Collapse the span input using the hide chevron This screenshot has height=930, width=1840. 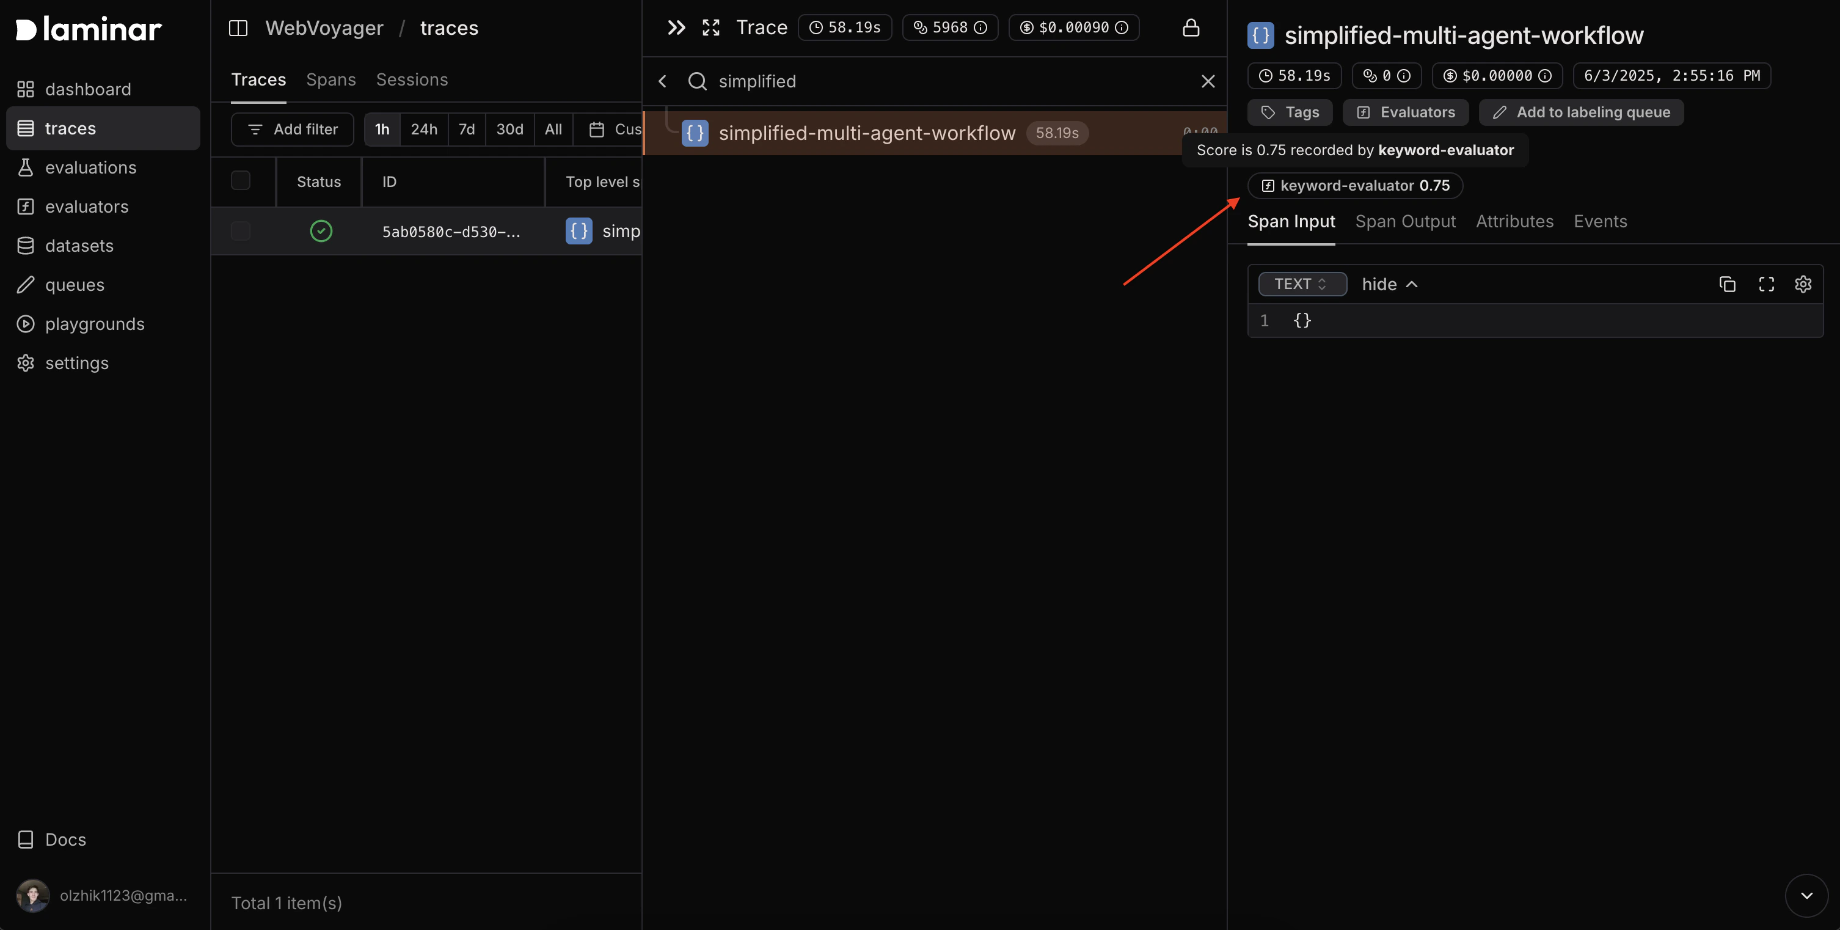[x=1388, y=284]
